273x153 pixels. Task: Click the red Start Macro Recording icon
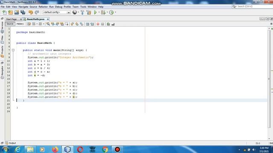point(98,24)
